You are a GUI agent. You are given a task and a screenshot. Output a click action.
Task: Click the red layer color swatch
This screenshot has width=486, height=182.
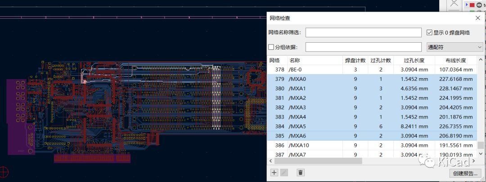(472, 4)
